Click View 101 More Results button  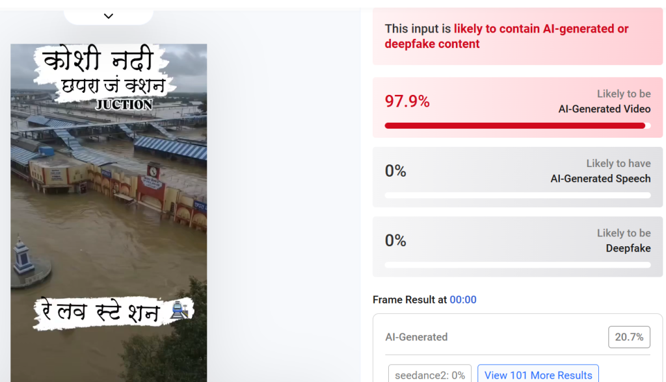coord(538,374)
